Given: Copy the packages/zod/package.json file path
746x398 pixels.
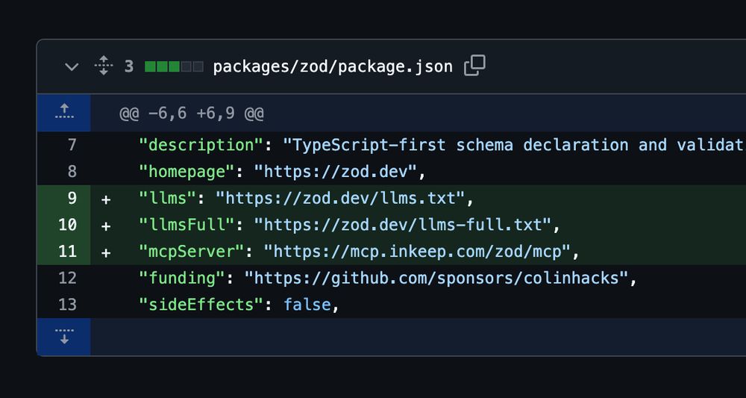Looking at the screenshot, I should point(474,66).
